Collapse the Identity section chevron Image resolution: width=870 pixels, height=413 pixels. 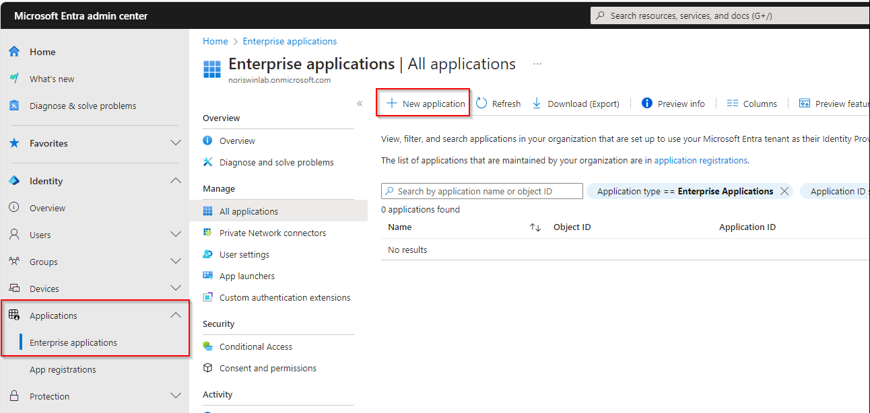click(176, 180)
